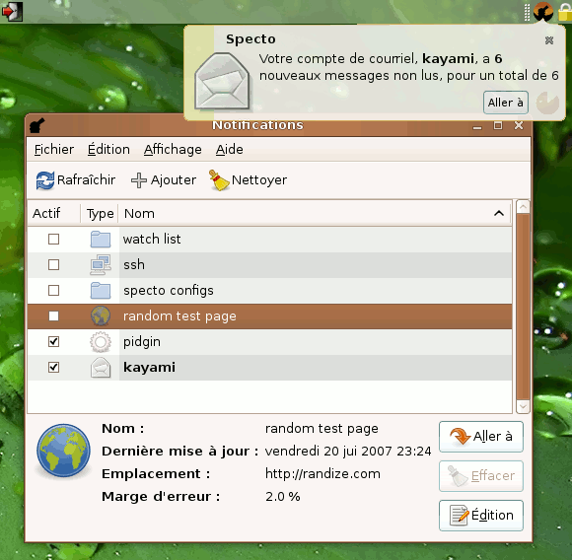Click the Nettoyer broom icon
This screenshot has height=560, width=572.
click(219, 180)
